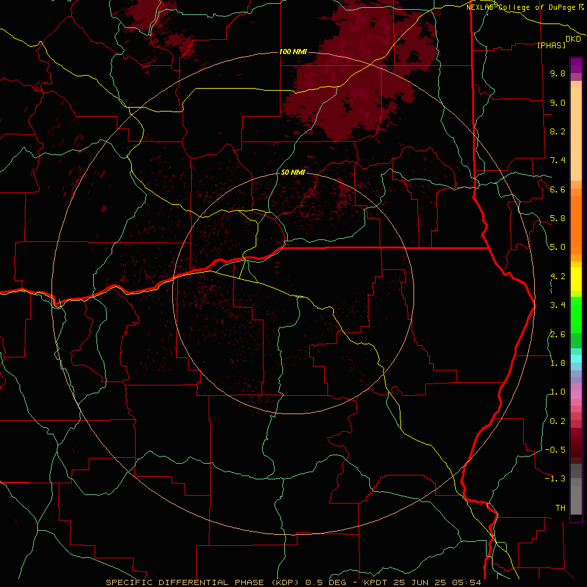Click the 1.8 value on the color scale

(558, 363)
